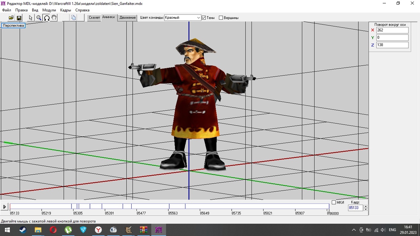
Task: Click the ENG language indicator
Action: coord(392,230)
